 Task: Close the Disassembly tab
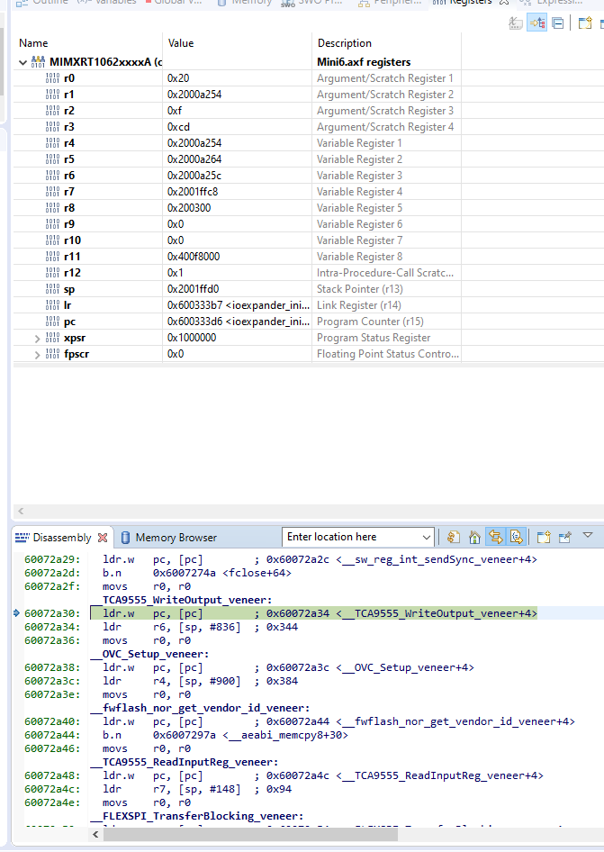pyautogui.click(x=103, y=538)
